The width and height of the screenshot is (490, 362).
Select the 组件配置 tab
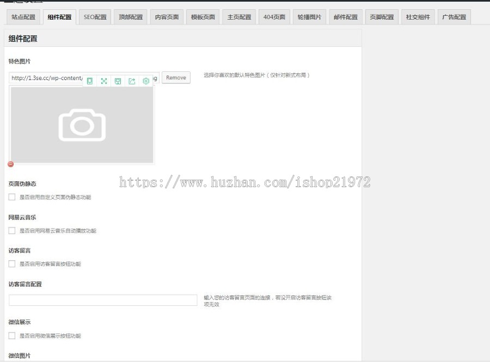[59, 17]
